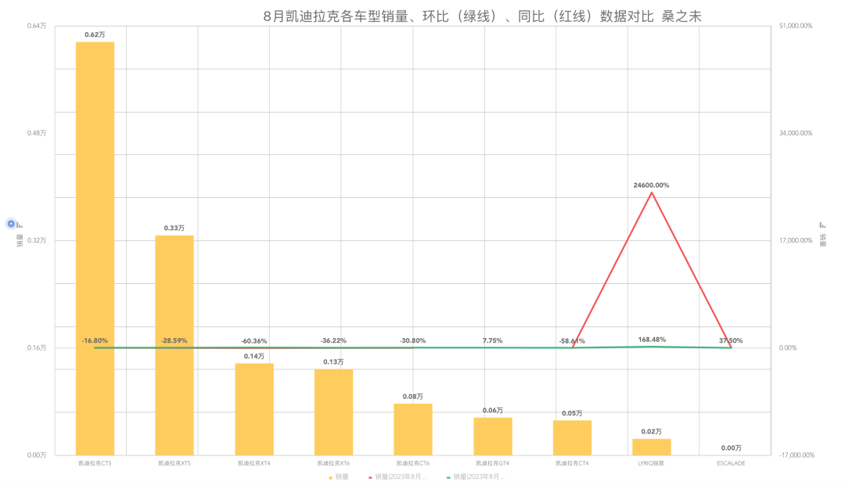Image resolution: width=845 pixels, height=489 pixels.
Task: Toggle the green line legend series
Action: 476,476
